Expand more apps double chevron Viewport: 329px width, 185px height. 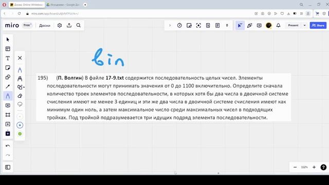click(x=227, y=25)
